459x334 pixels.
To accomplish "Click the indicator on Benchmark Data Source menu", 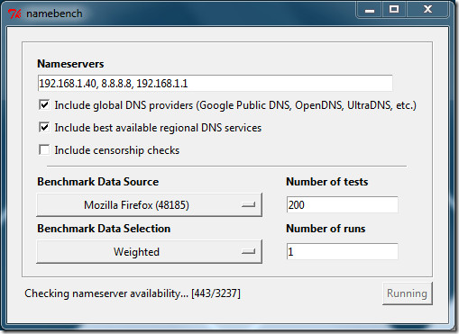I will point(248,205).
